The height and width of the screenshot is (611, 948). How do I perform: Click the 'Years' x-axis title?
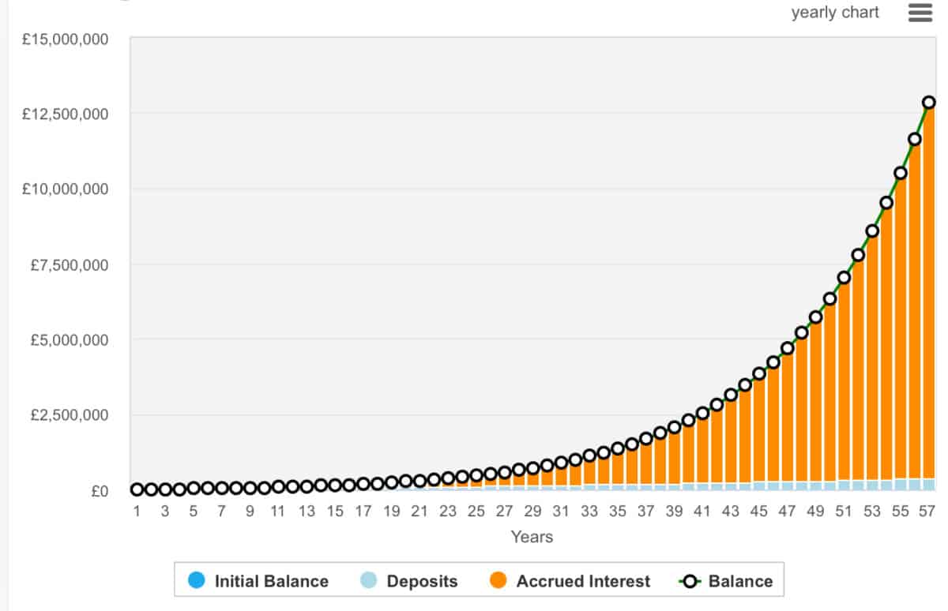click(532, 537)
